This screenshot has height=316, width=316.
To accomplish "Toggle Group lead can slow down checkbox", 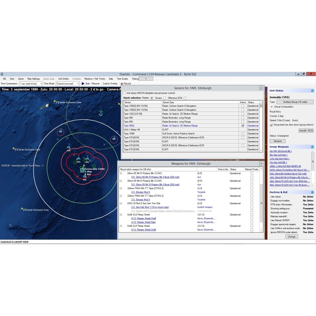I will click(271, 124).
